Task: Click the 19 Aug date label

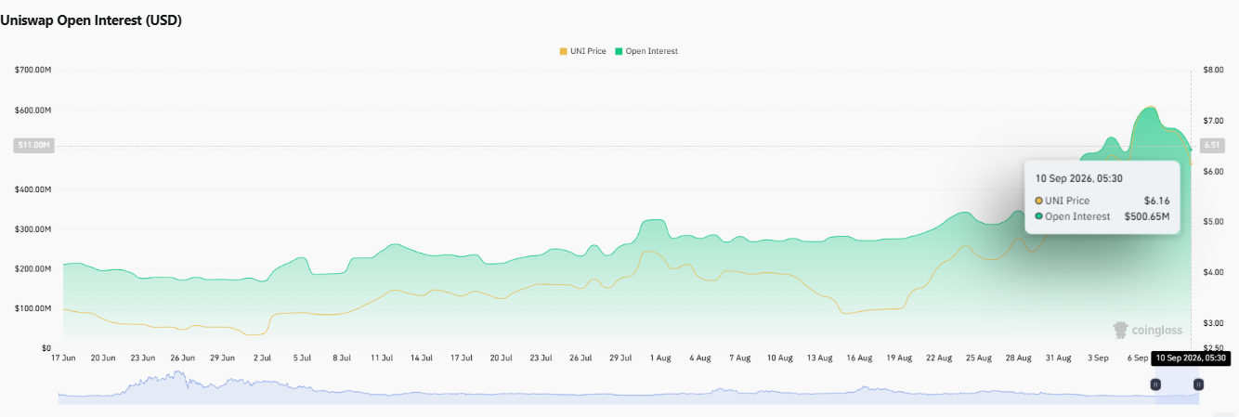Action: tap(900, 358)
